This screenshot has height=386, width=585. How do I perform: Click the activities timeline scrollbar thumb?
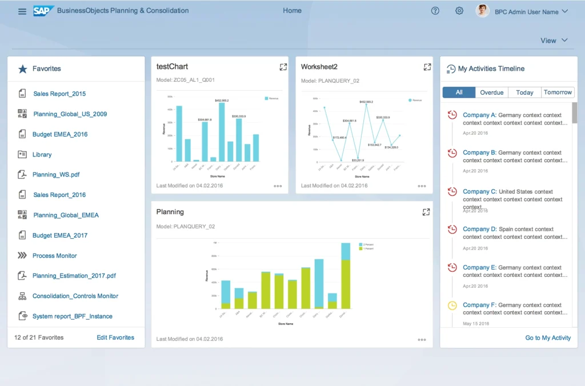pos(575,112)
